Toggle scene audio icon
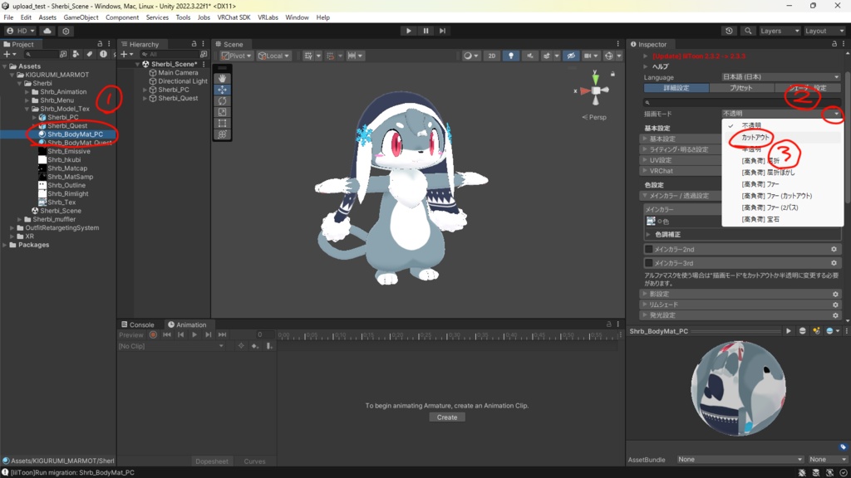The height and width of the screenshot is (478, 851). pyautogui.click(x=529, y=56)
